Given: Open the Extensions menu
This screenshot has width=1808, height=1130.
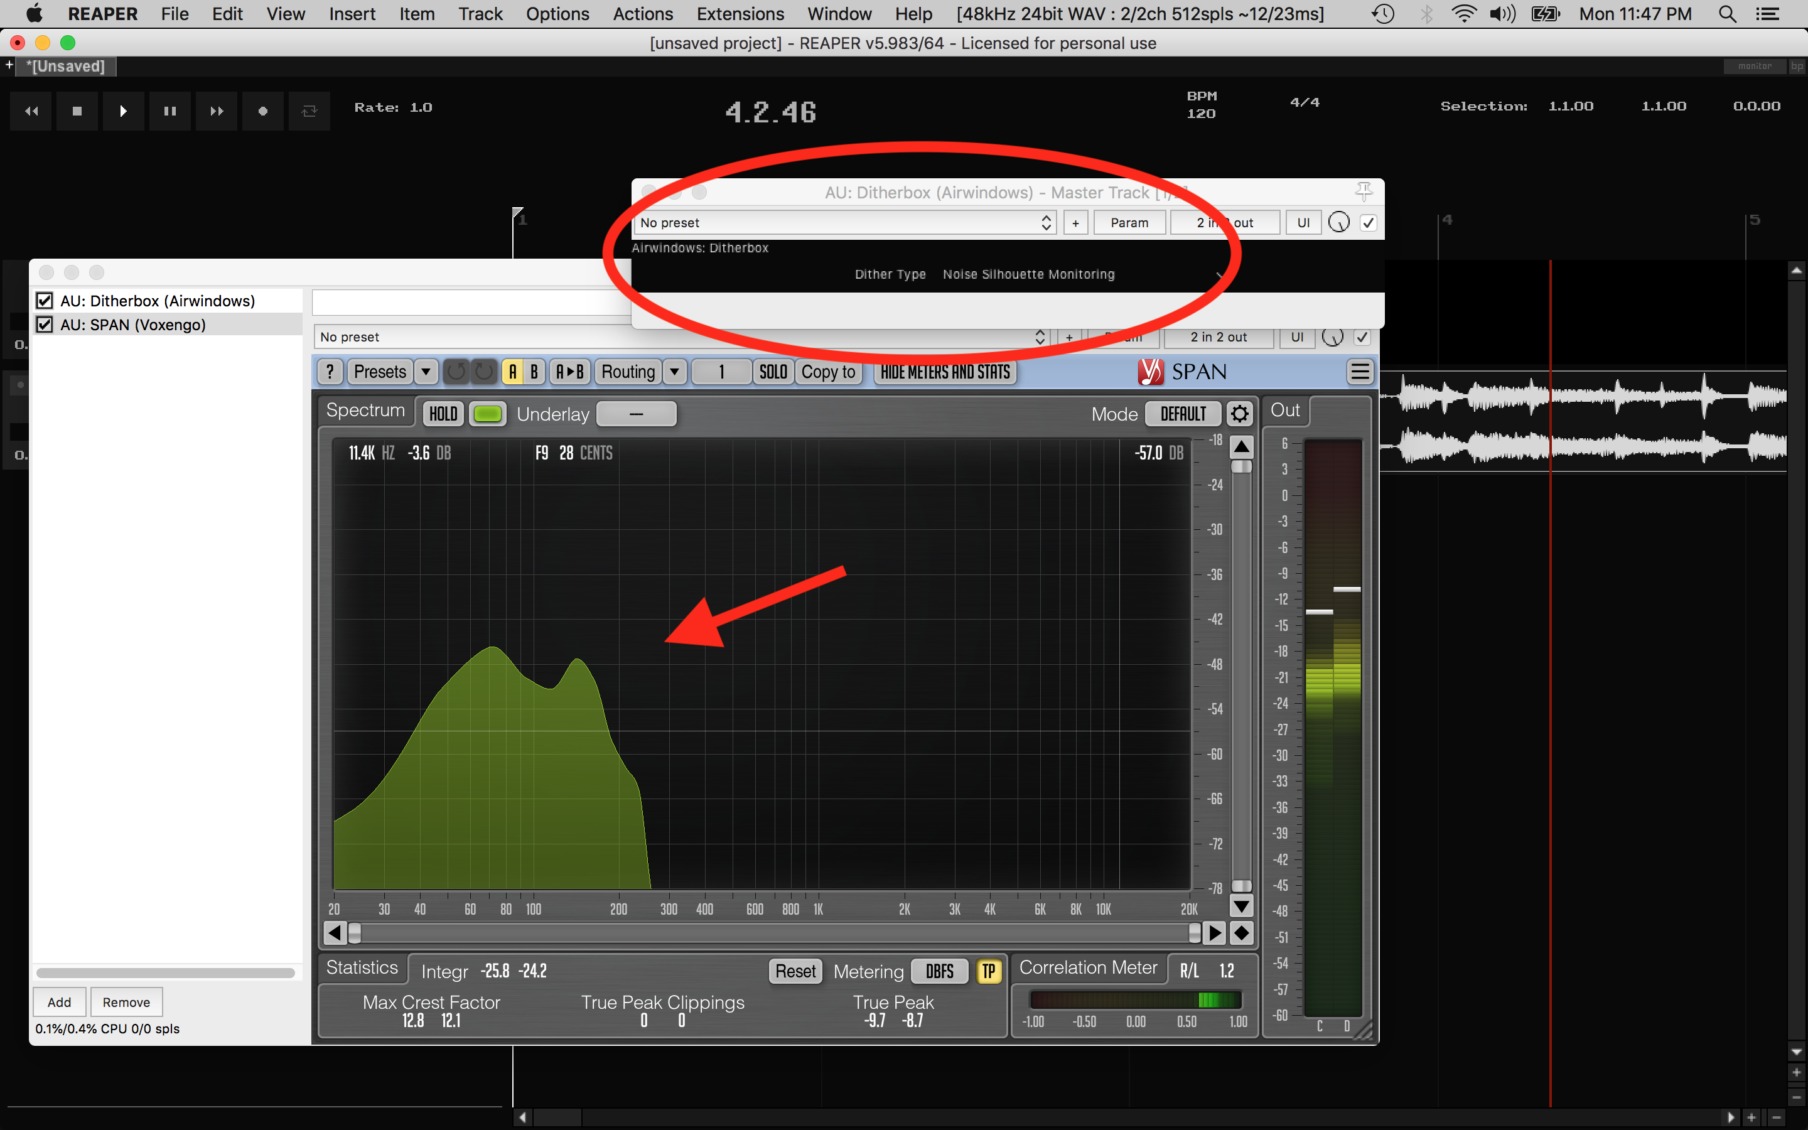Looking at the screenshot, I should click(x=740, y=14).
